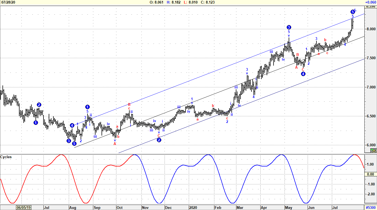Select the close value C: 8.123
Screen dimensions: 377x210
click(x=207, y=2)
